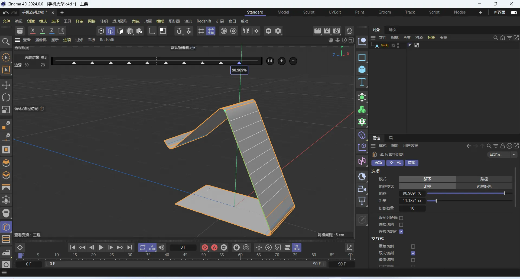Disable the 双向切割 checkbox
Viewport: 520px width, 279px height.
tap(413, 253)
